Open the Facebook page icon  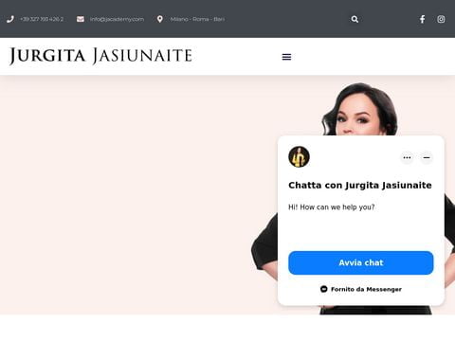422,19
